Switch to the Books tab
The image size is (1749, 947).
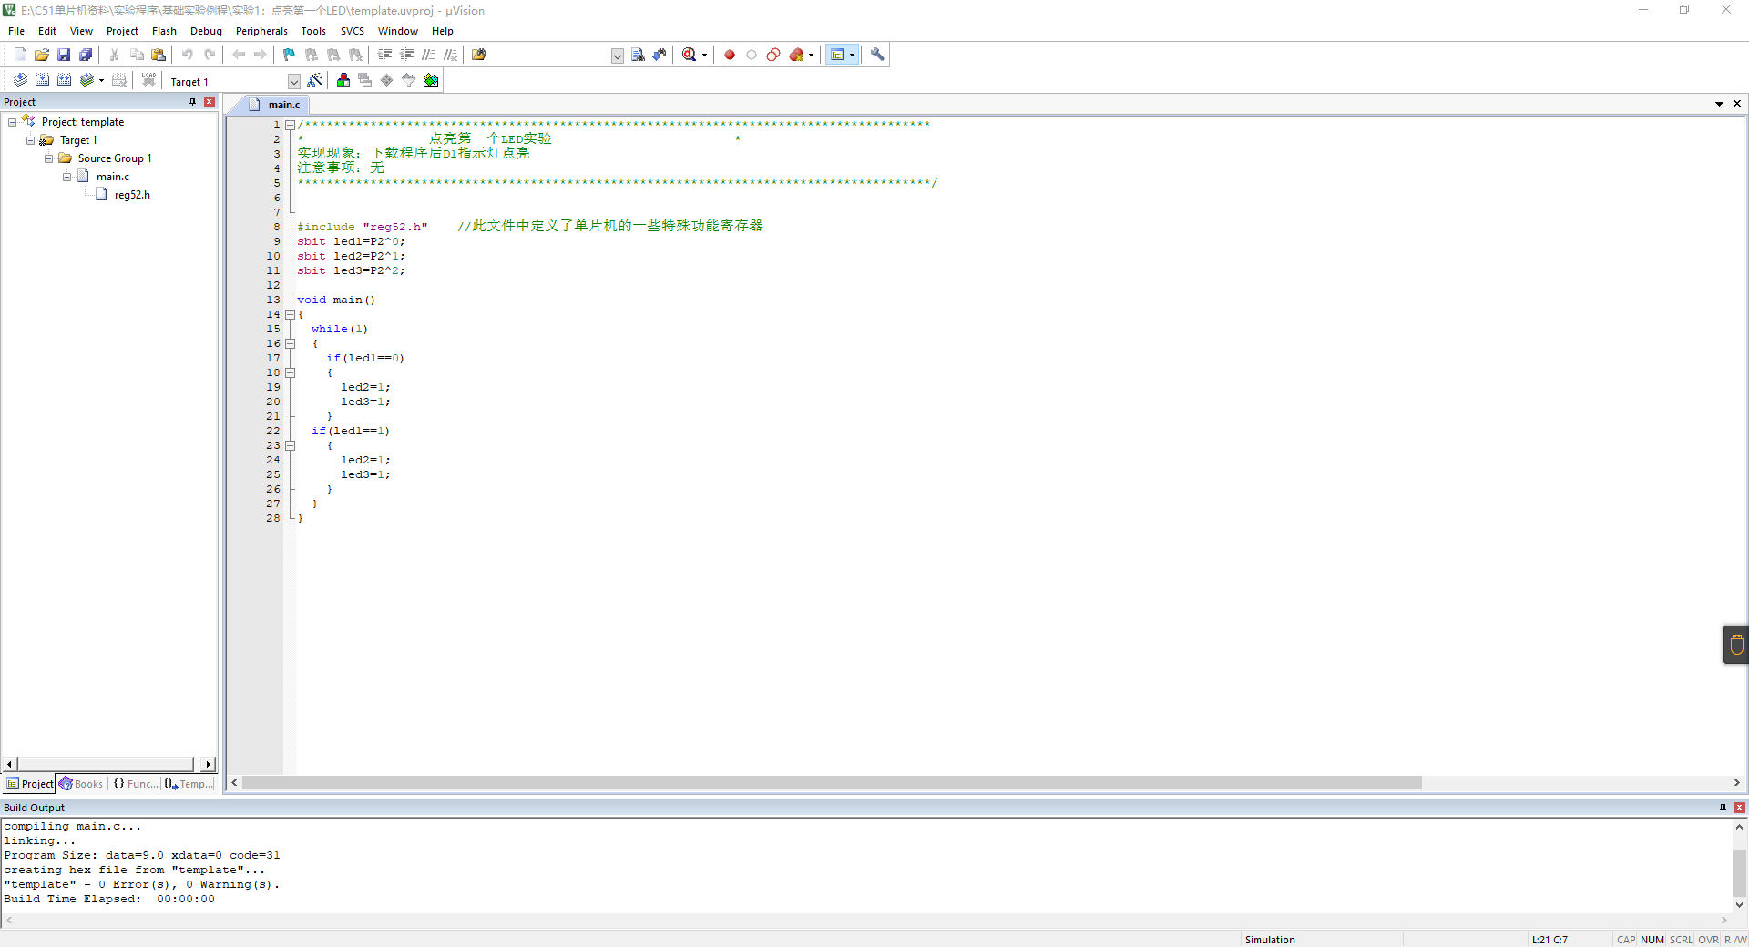[x=82, y=784]
